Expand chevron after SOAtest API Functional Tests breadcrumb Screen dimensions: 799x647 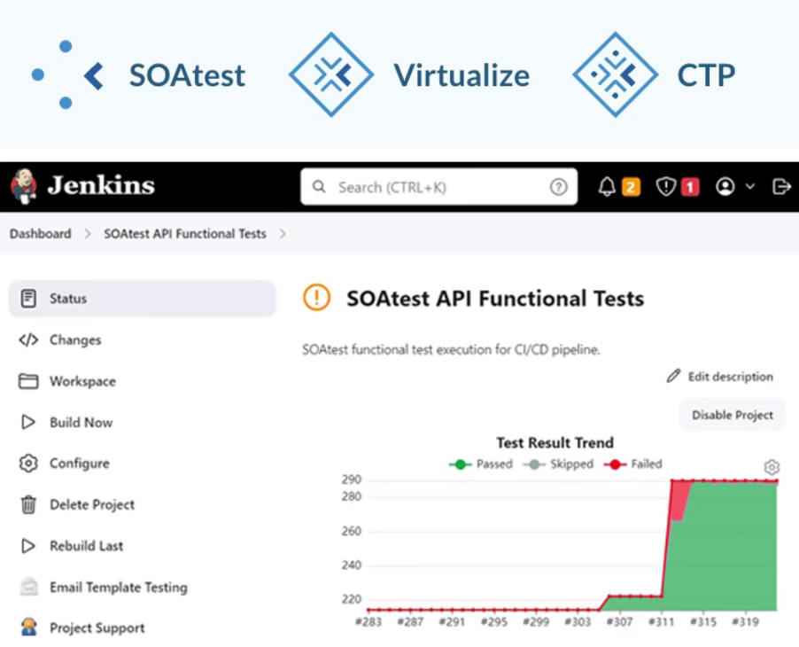point(283,233)
